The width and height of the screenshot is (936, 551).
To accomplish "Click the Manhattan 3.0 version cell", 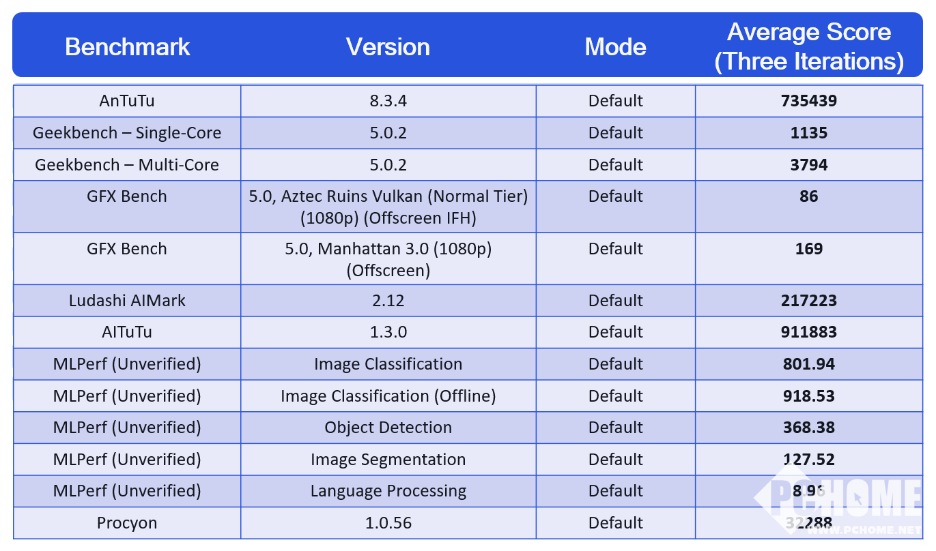I will [388, 259].
